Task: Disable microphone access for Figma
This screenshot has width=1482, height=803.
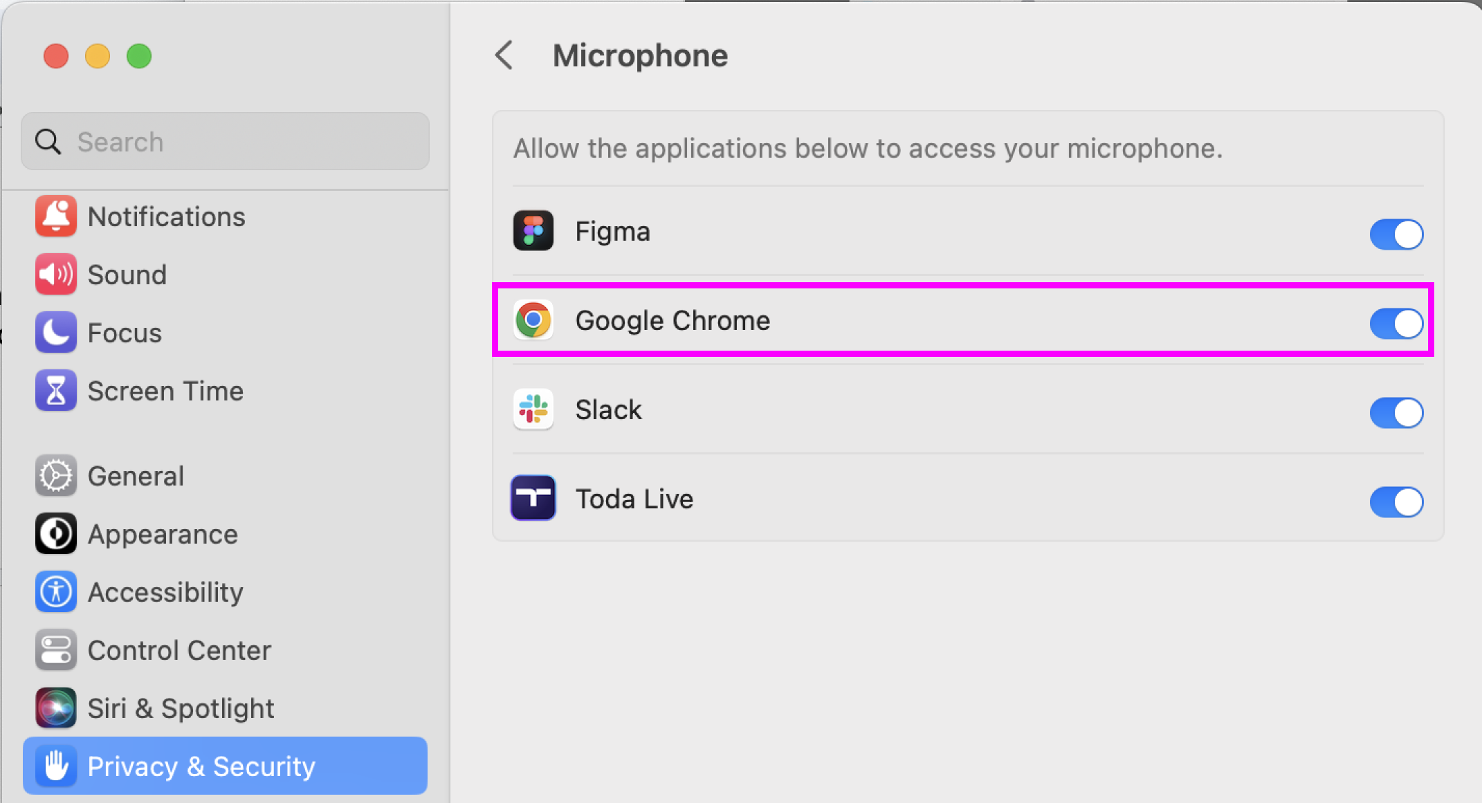Action: (x=1396, y=234)
